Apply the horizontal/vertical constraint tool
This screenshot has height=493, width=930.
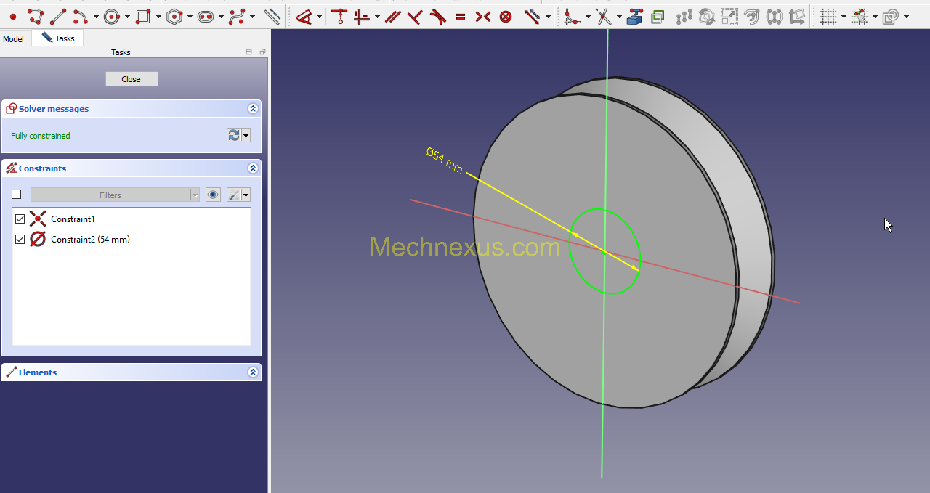pos(361,16)
